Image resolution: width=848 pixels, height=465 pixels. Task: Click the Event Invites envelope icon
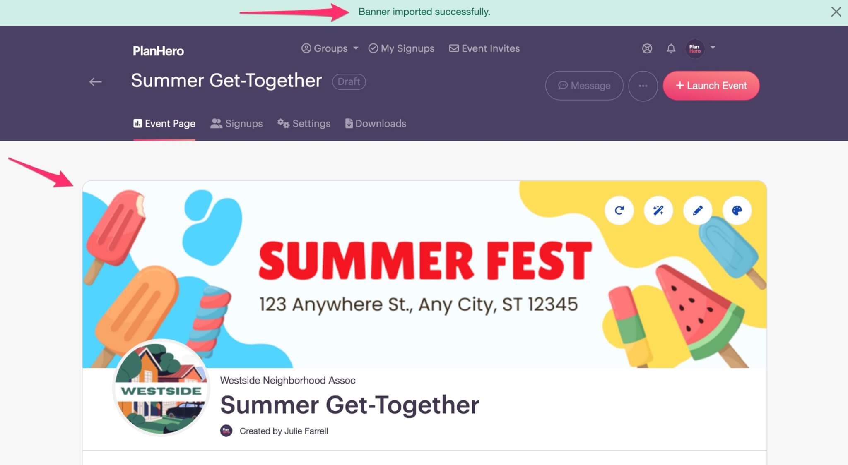click(x=454, y=48)
